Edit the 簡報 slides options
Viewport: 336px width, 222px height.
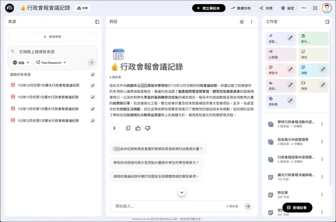point(323,85)
